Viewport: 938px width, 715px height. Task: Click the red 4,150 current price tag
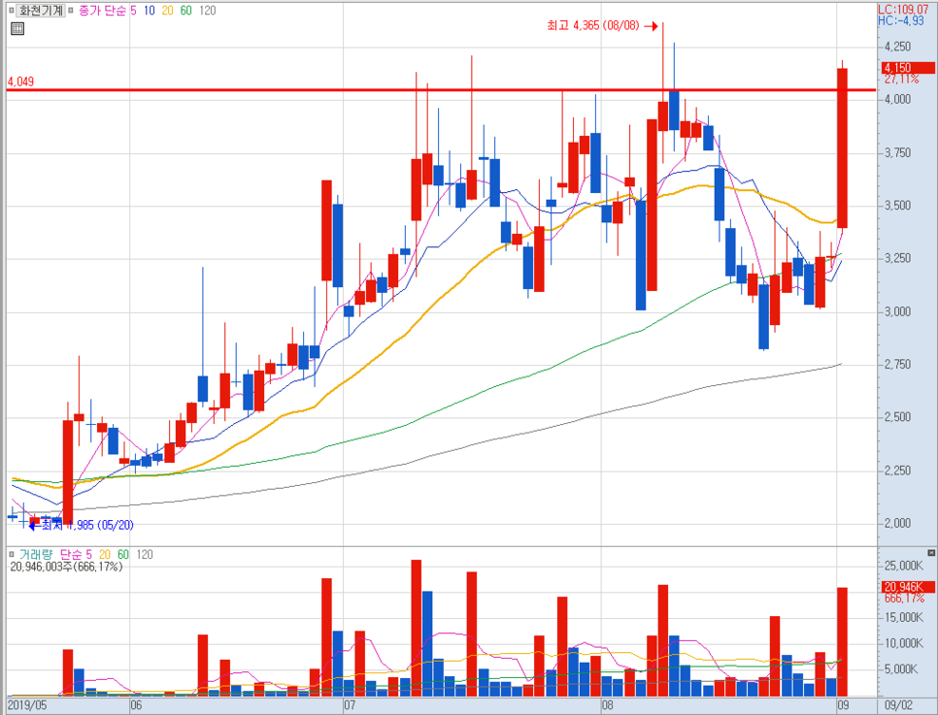(908, 68)
